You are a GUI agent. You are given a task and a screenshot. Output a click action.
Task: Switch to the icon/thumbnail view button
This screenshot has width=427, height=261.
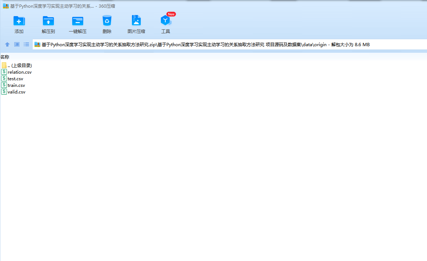click(x=17, y=44)
